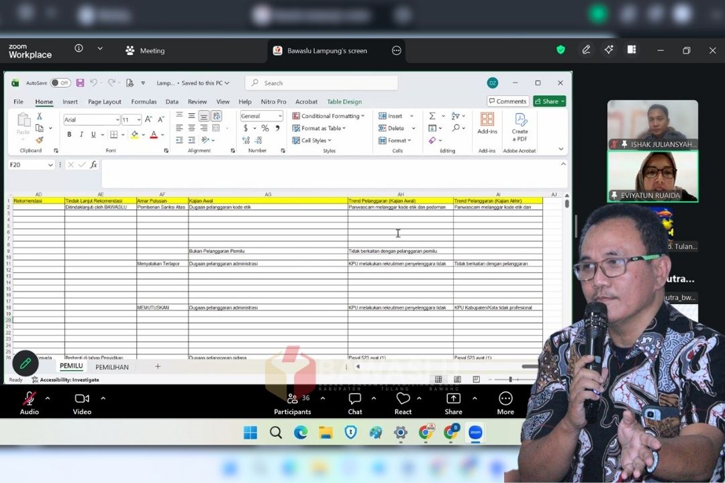Click the Create a PDF icon
Viewport: 725px width, 483px height.
point(520,127)
